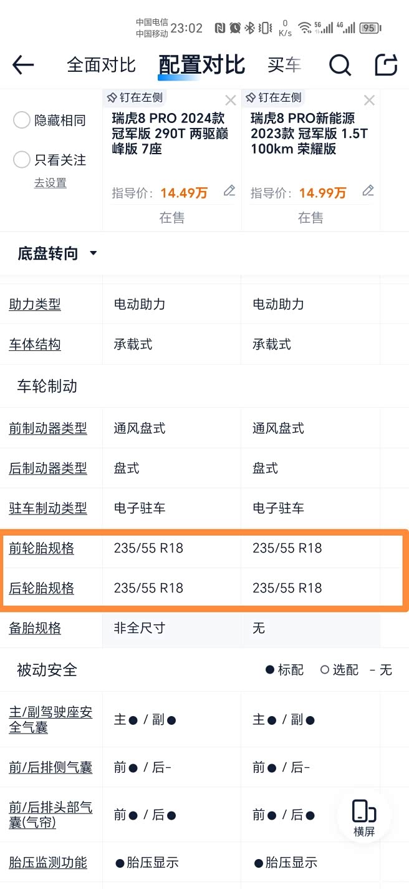Screen dimensions: 409x889
Task: Tap the share icon
Action: pyautogui.click(x=386, y=65)
